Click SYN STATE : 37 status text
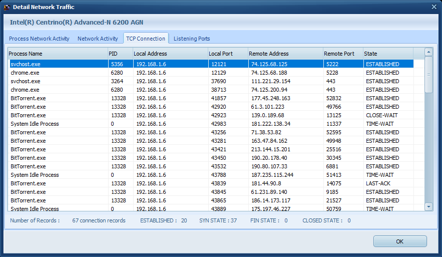This screenshot has width=442, height=257. coord(218,220)
